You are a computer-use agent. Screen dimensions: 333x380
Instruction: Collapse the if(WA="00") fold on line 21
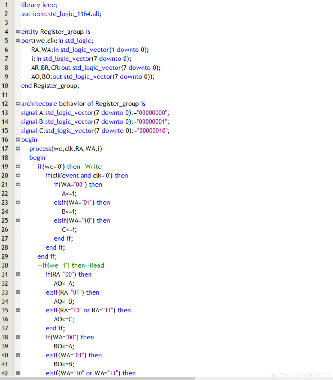[x=18, y=185]
